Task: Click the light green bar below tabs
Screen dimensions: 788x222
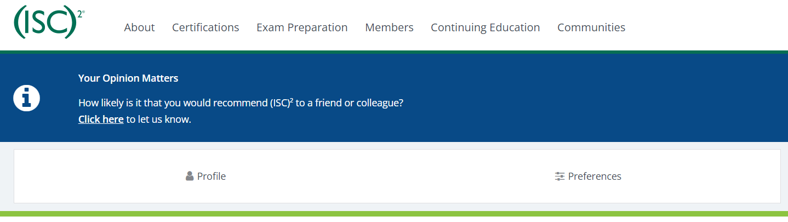Action: click(394, 214)
